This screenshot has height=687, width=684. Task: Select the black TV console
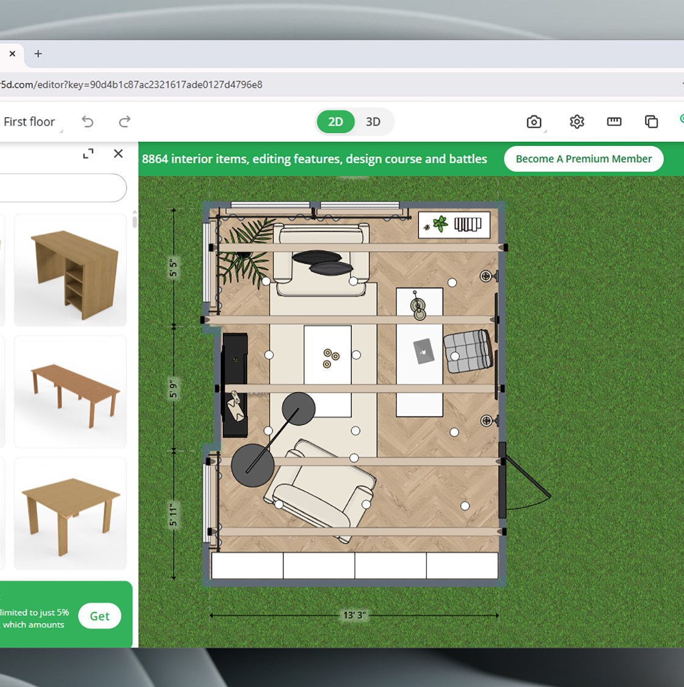(x=235, y=385)
